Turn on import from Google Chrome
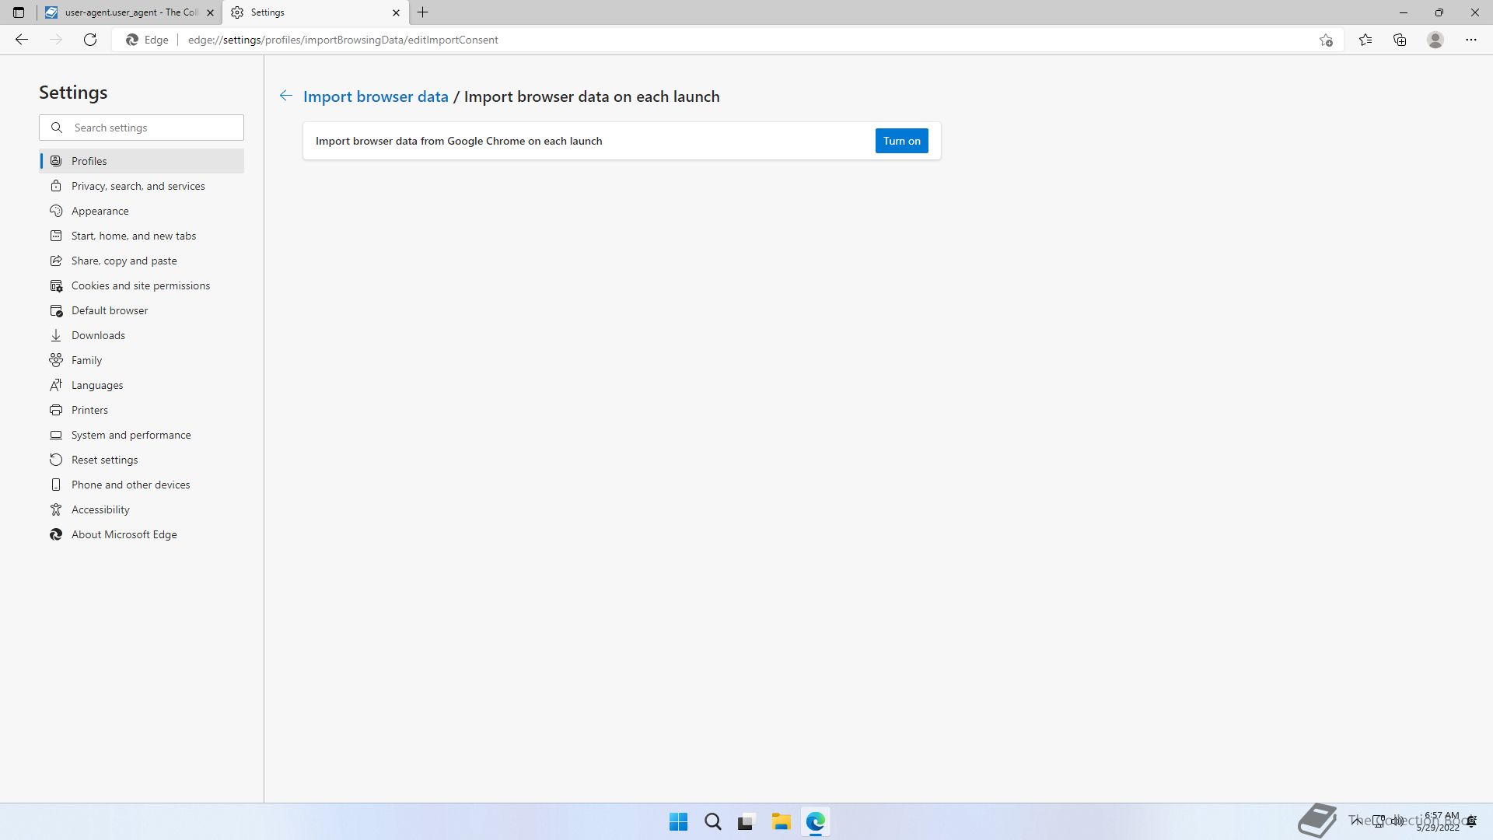The image size is (1493, 840). 901,141
